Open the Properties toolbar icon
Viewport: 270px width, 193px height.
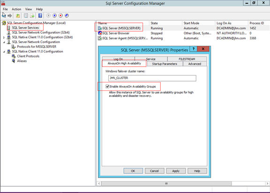coord(26,15)
